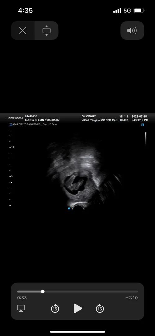Image resolution: width=155 pixels, height=336 pixels.
Task: Toggle fullscreen video scaling
Action: pyautogui.click(x=47, y=30)
